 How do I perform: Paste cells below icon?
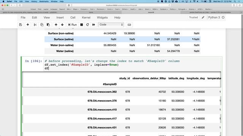click(x=48, y=25)
